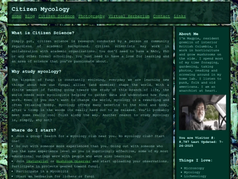The image size is (238, 179).
Task: Select the Microscopy list item
Action: click(x=194, y=168)
